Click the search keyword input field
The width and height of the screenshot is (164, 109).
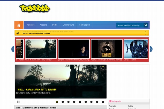pyautogui.click(x=129, y=25)
